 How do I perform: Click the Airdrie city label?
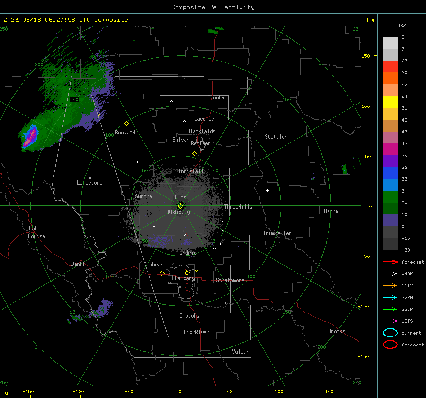click(x=186, y=253)
